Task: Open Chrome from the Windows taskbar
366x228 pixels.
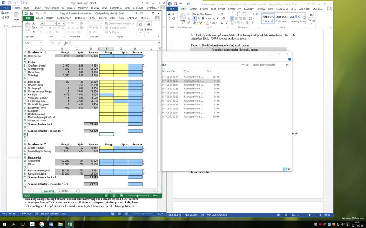Action: (x=41, y=224)
